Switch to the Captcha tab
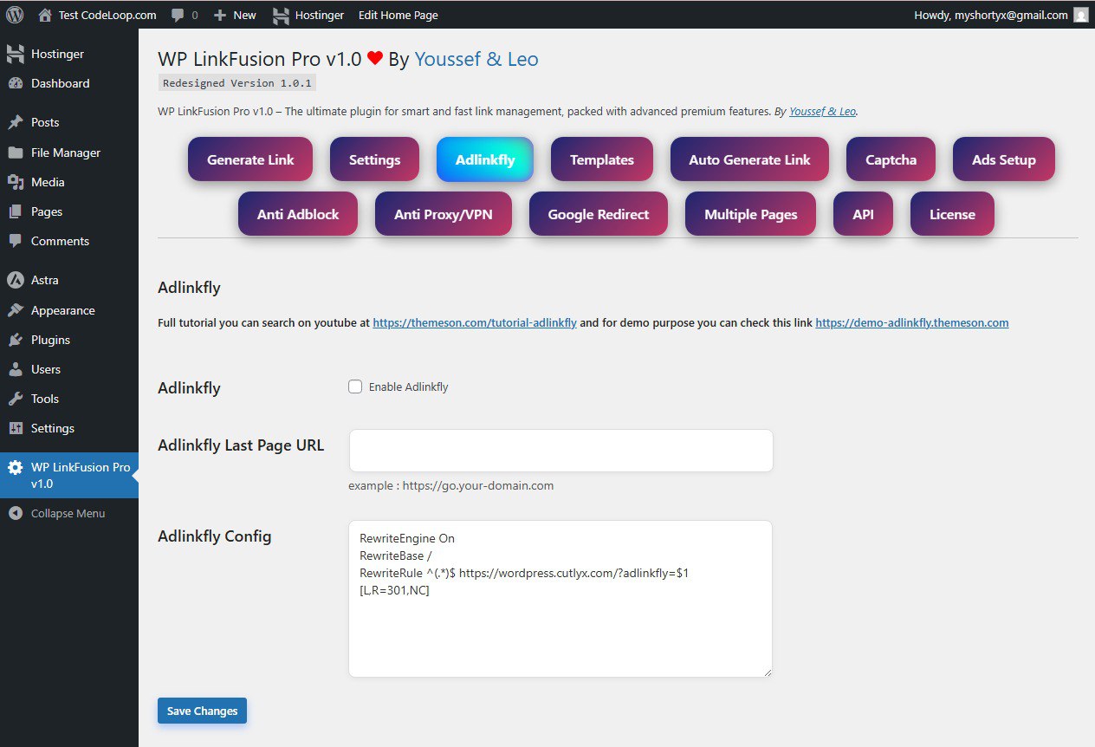The width and height of the screenshot is (1095, 747). tap(891, 159)
